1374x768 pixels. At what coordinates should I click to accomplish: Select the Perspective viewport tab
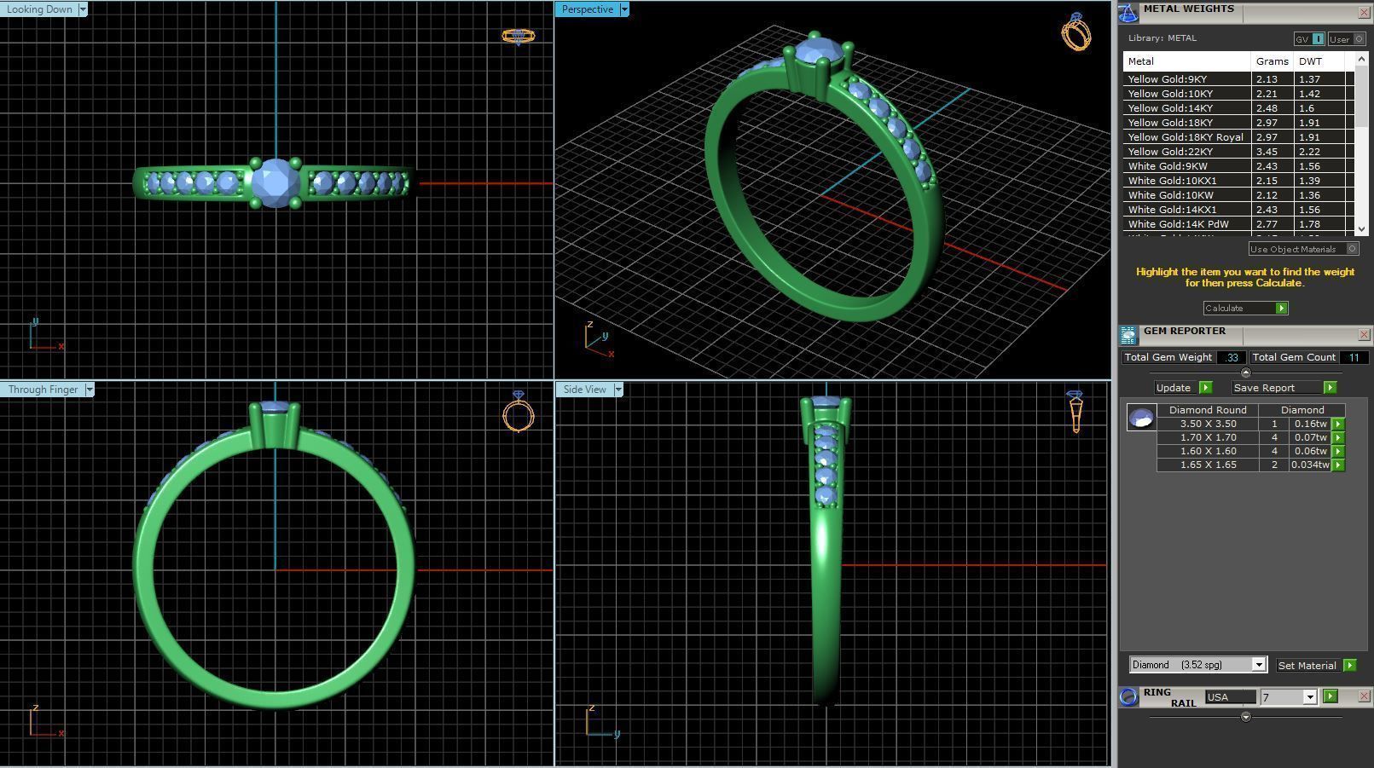point(587,9)
